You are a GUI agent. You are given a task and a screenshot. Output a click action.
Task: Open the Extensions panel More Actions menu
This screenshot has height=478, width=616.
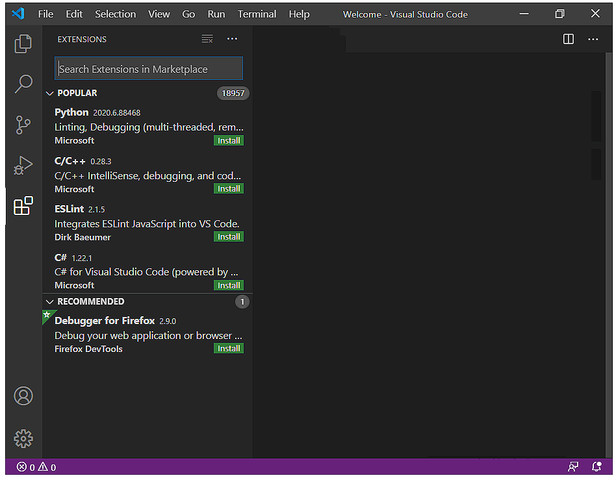point(232,39)
